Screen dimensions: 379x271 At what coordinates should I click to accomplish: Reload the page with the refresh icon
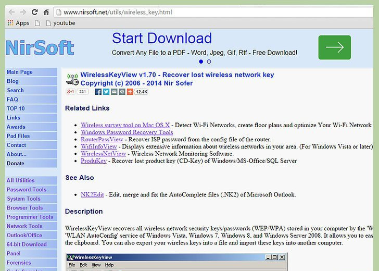(34, 12)
